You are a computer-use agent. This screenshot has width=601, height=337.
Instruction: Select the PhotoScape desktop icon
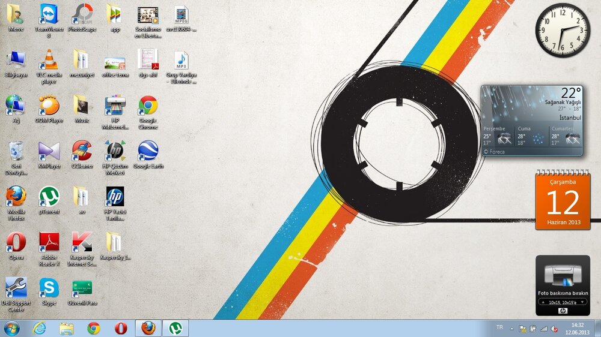(82, 14)
